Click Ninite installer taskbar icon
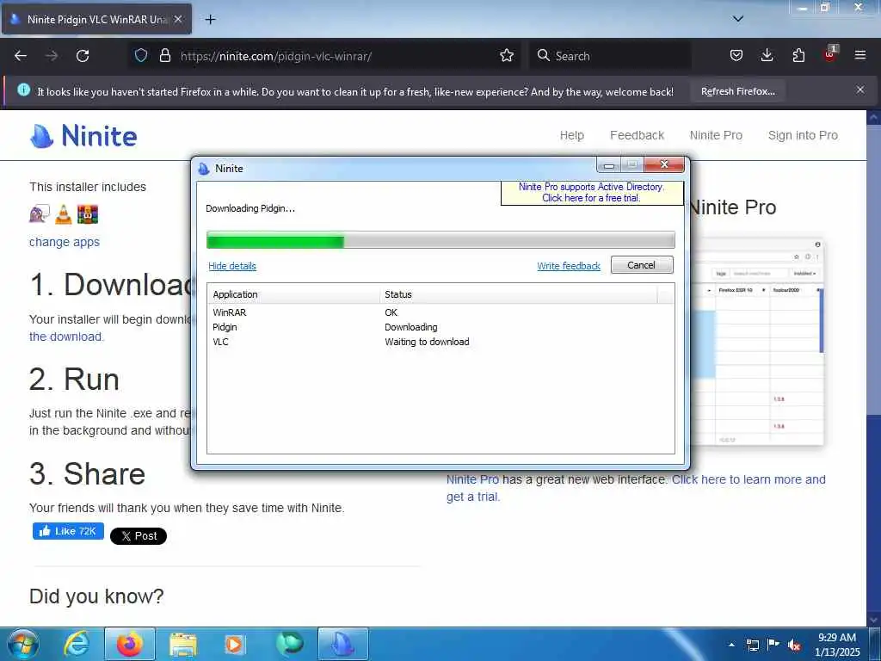This screenshot has width=881, height=661. click(x=343, y=644)
